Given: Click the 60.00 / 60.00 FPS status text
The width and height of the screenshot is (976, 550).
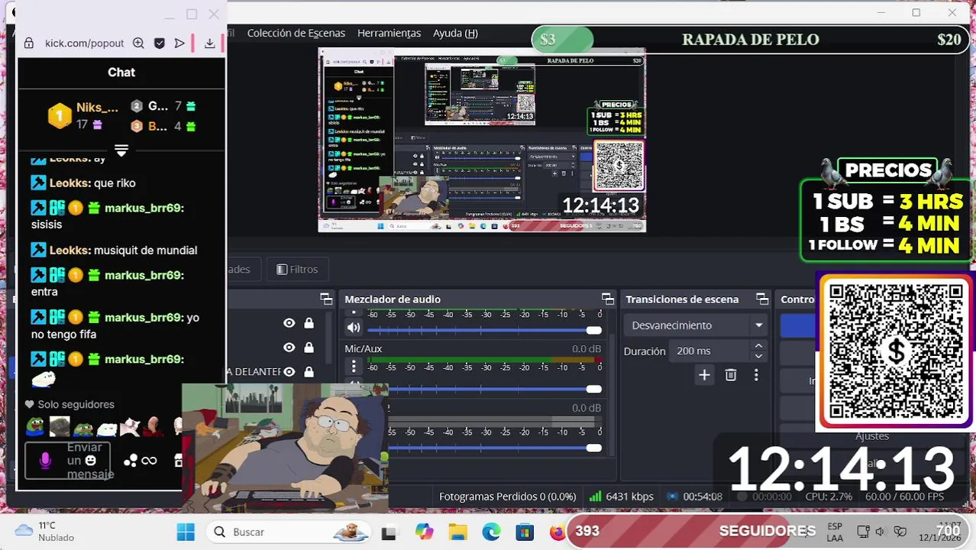Looking at the screenshot, I should click(x=904, y=497).
